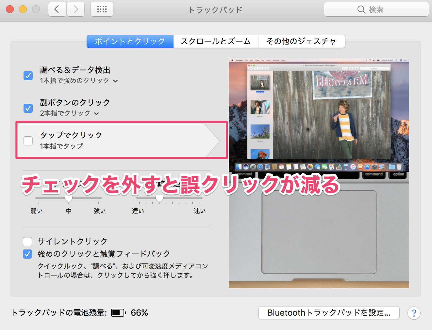Viewport: 432px width, 330px height.
Task: Click the help question mark button
Action: coord(414,313)
